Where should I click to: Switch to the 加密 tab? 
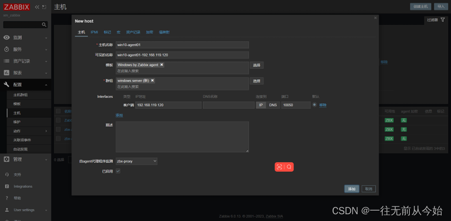tap(150, 32)
